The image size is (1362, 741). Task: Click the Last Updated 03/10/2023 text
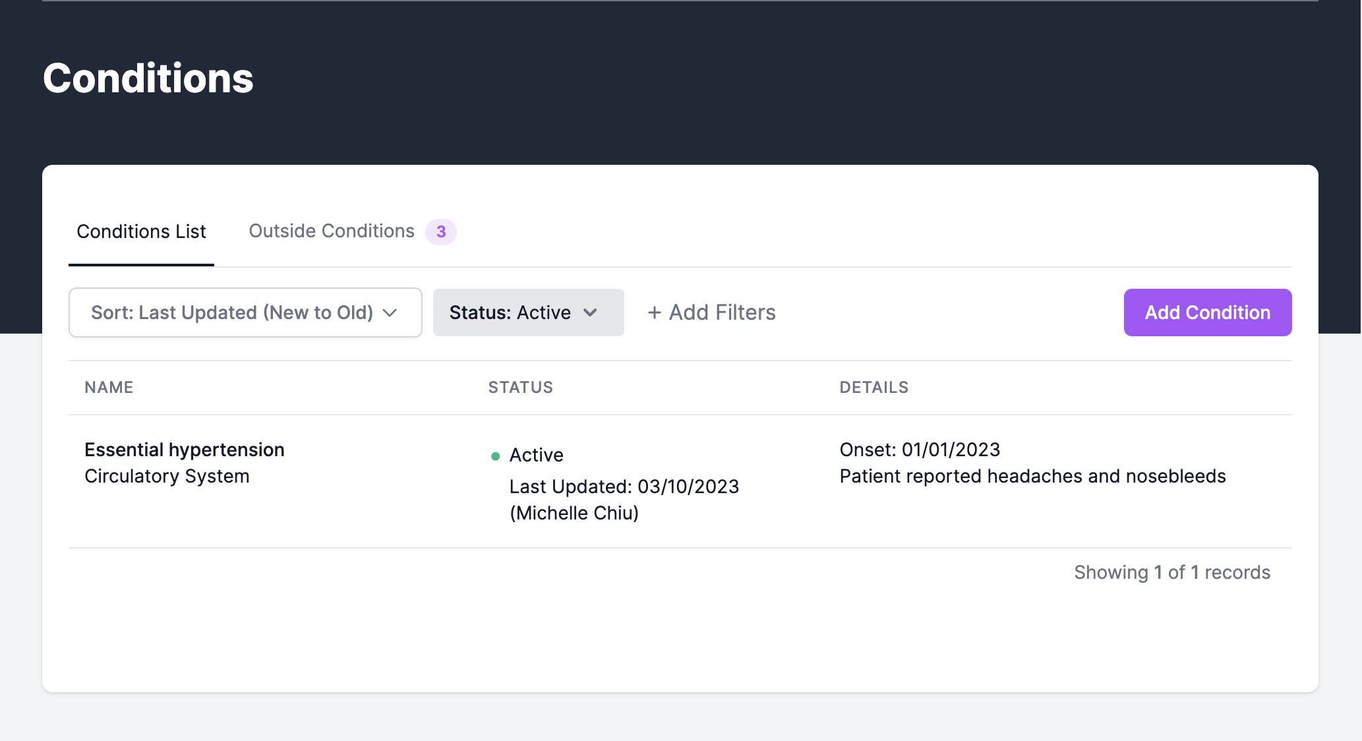624,487
